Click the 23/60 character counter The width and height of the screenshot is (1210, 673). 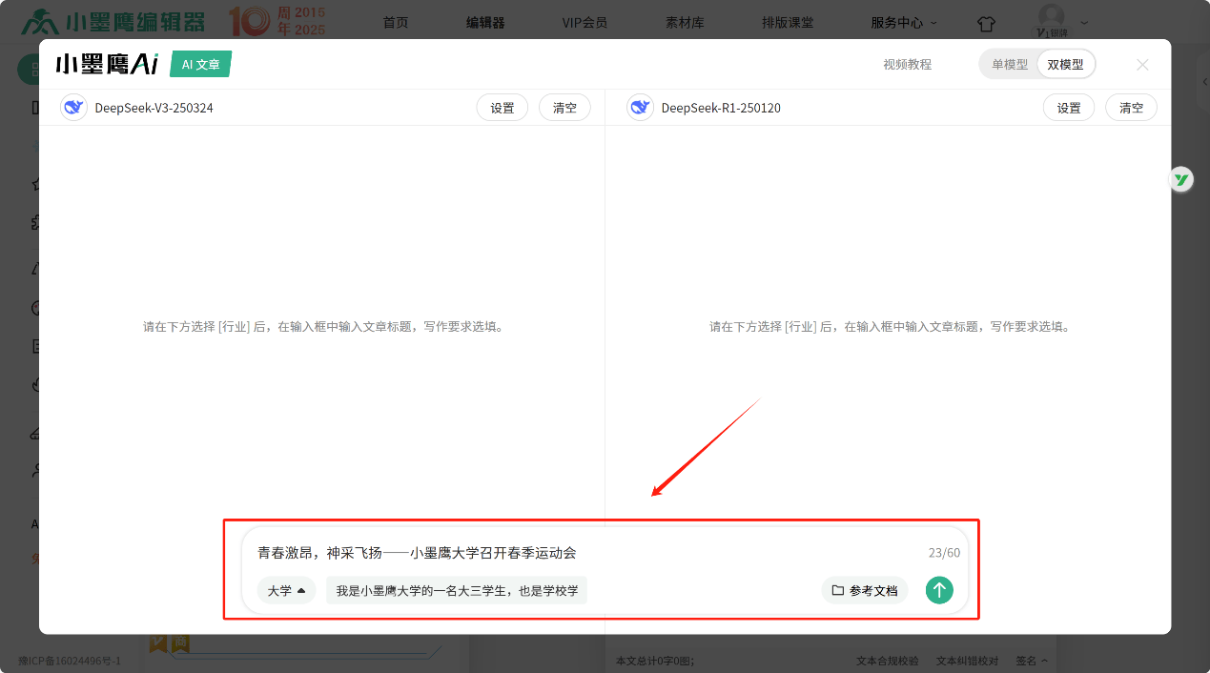(x=944, y=553)
